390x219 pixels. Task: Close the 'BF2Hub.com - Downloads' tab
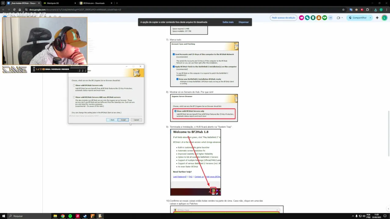coord(111,3)
